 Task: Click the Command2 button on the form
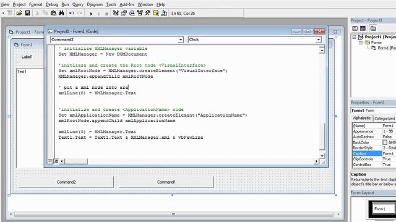pyautogui.click(x=66, y=182)
